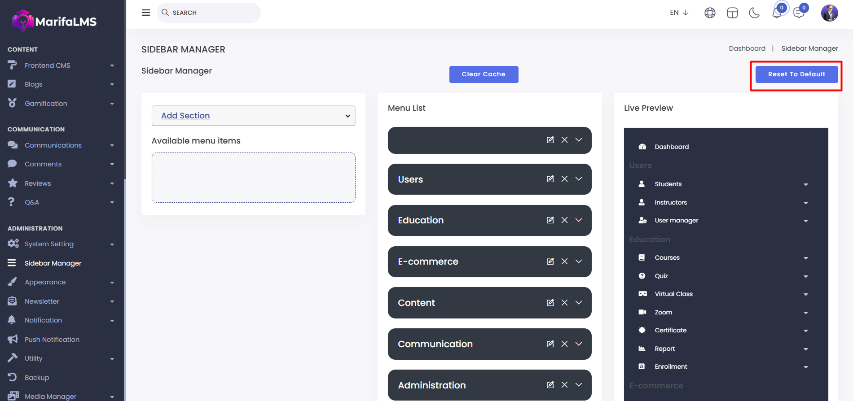The image size is (853, 401).
Task: Open the EN language selector
Action: 679,13
